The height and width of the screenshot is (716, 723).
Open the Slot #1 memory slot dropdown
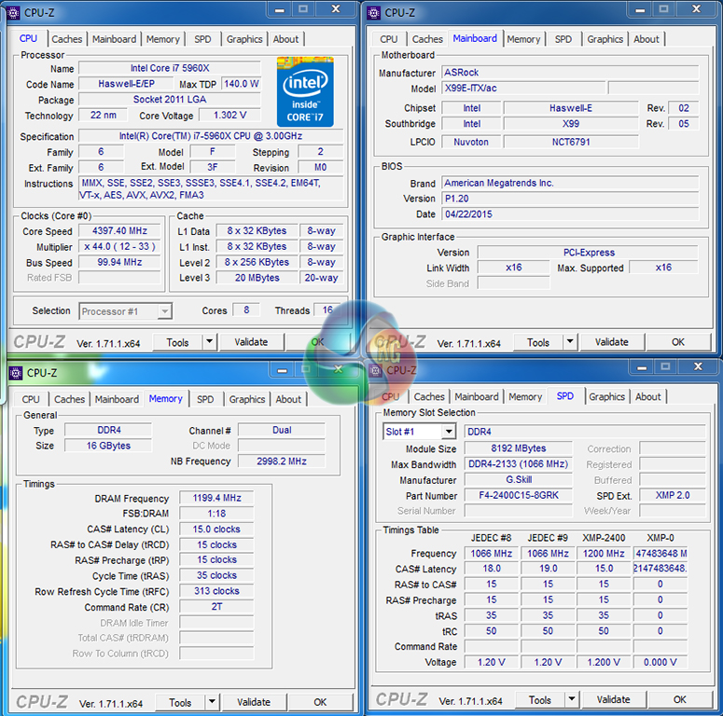448,432
